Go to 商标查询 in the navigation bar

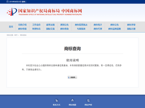click(x=64, y=29)
